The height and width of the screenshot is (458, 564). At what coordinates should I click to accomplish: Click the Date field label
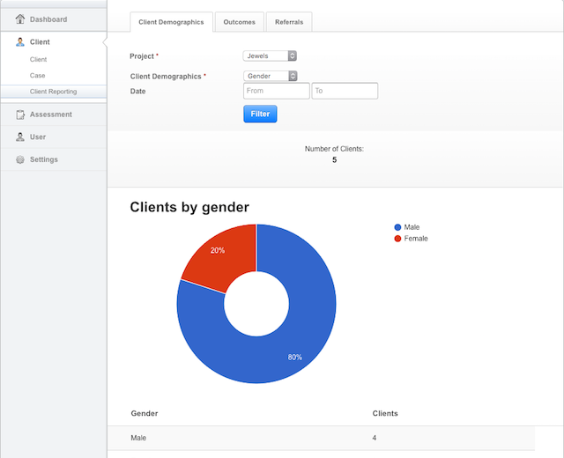pyautogui.click(x=137, y=92)
